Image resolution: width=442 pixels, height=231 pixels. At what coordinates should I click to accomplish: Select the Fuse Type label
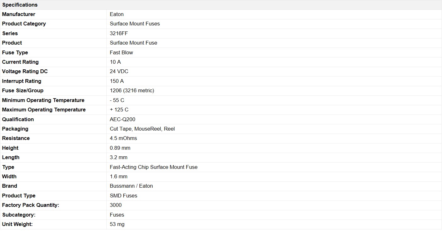15,52
